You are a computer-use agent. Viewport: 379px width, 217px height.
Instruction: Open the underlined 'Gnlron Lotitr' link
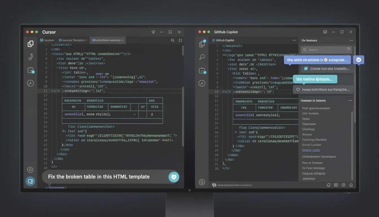(311, 150)
